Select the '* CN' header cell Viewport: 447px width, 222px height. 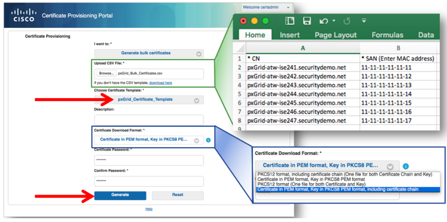pyautogui.click(x=303, y=59)
